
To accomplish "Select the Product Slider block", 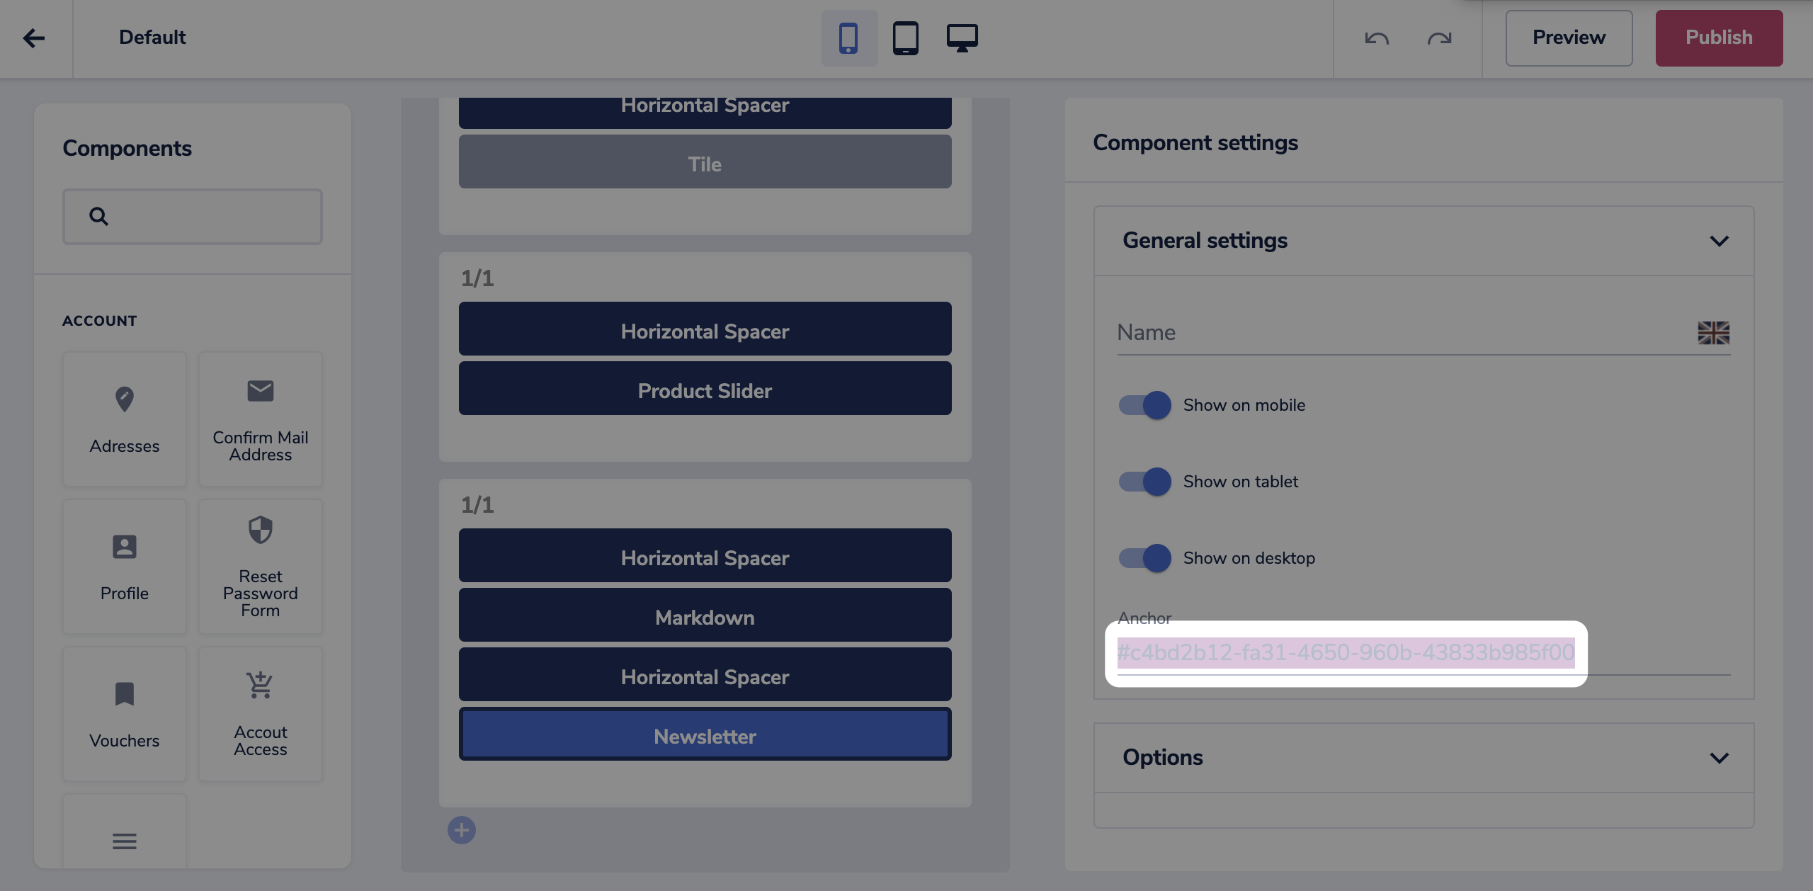I will click(705, 388).
